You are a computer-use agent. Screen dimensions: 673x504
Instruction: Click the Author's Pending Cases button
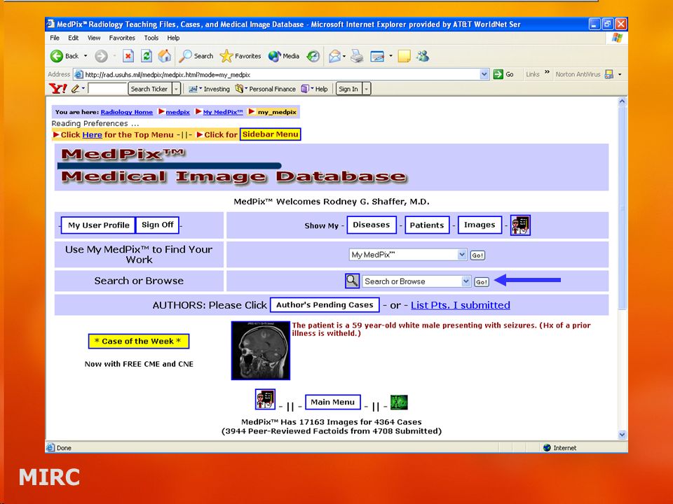[325, 304]
